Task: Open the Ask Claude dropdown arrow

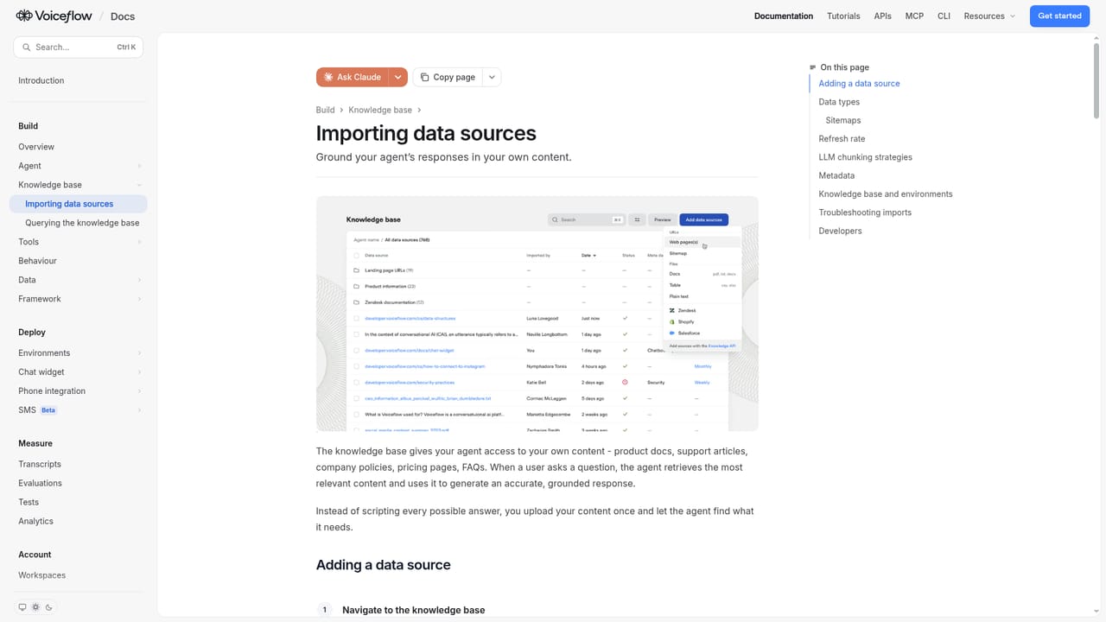Action: pos(398,77)
